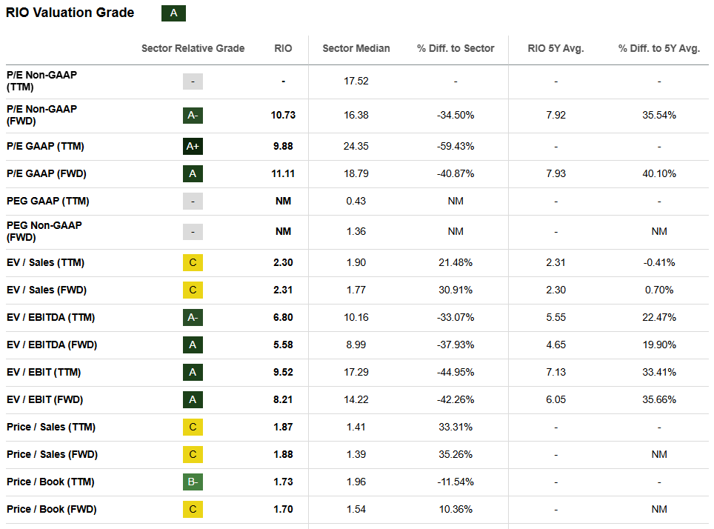Click the B- grade badge for Price / Book (TTM)
Viewport: 714px width, 529px height.
click(193, 482)
